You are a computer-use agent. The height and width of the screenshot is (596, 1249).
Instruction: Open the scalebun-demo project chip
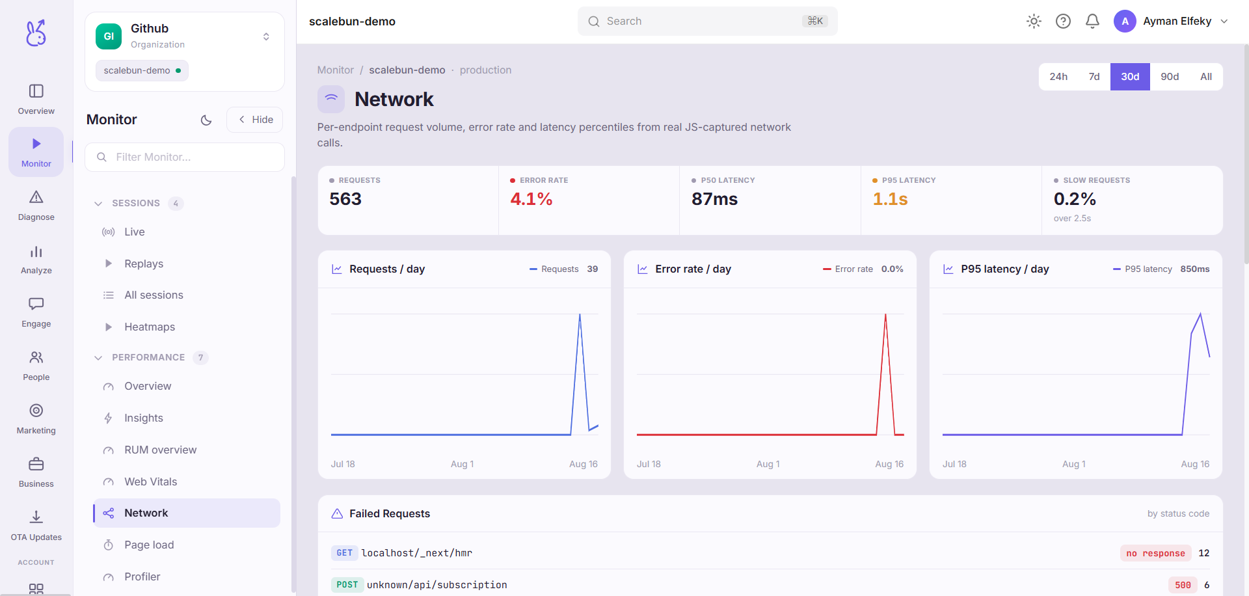pyautogui.click(x=142, y=70)
